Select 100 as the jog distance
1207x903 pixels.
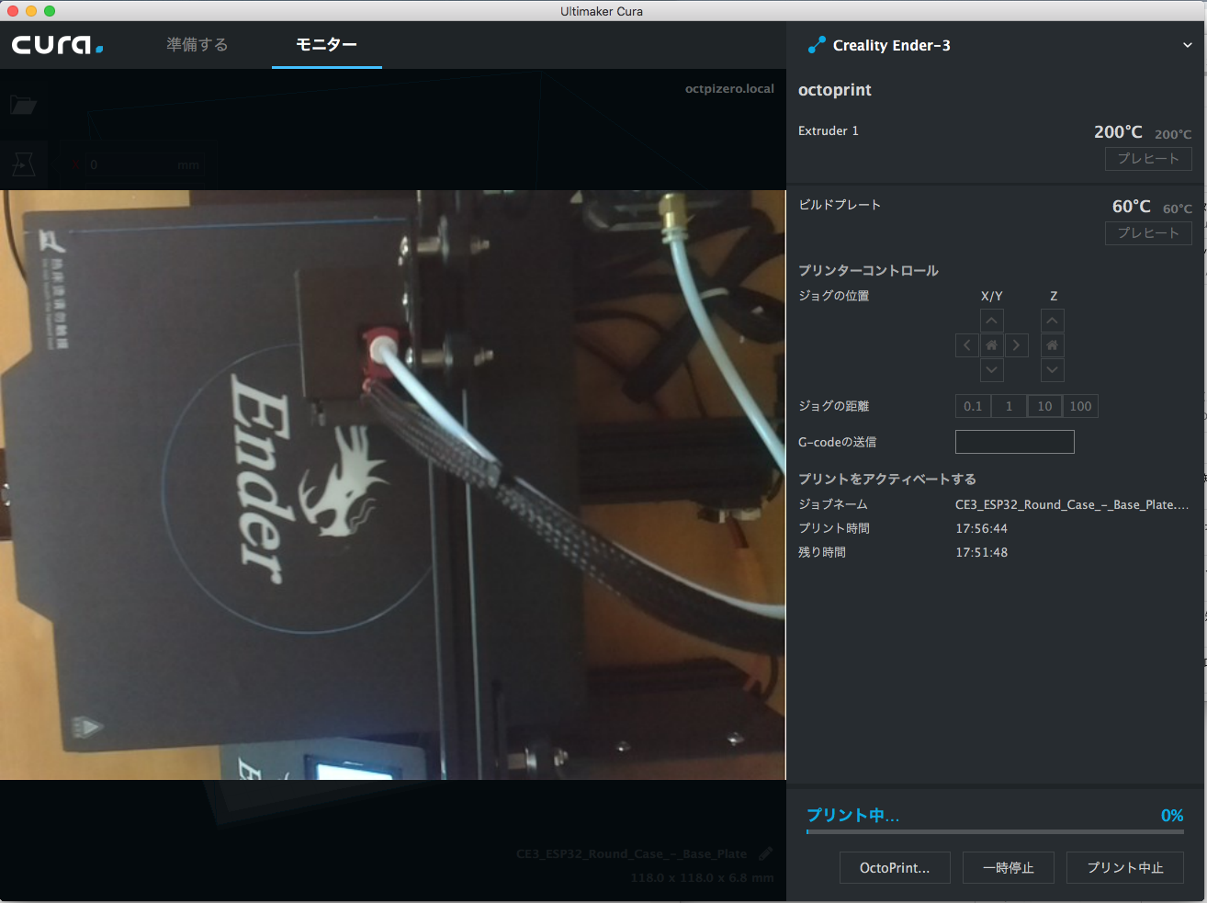click(x=1079, y=405)
